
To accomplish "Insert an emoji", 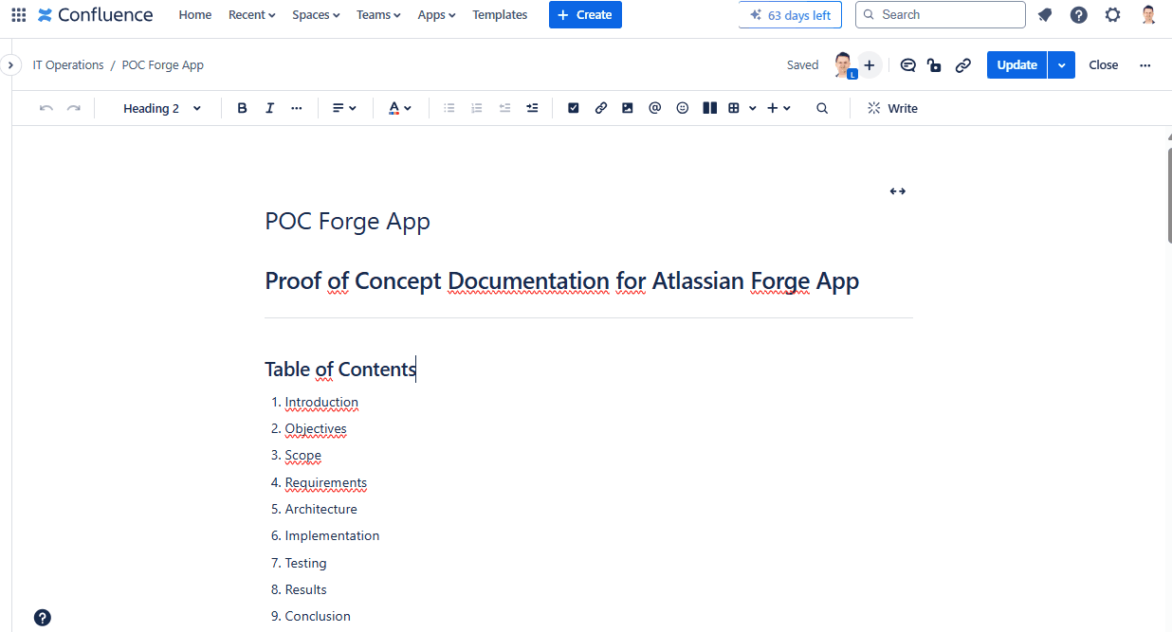I will coord(682,108).
